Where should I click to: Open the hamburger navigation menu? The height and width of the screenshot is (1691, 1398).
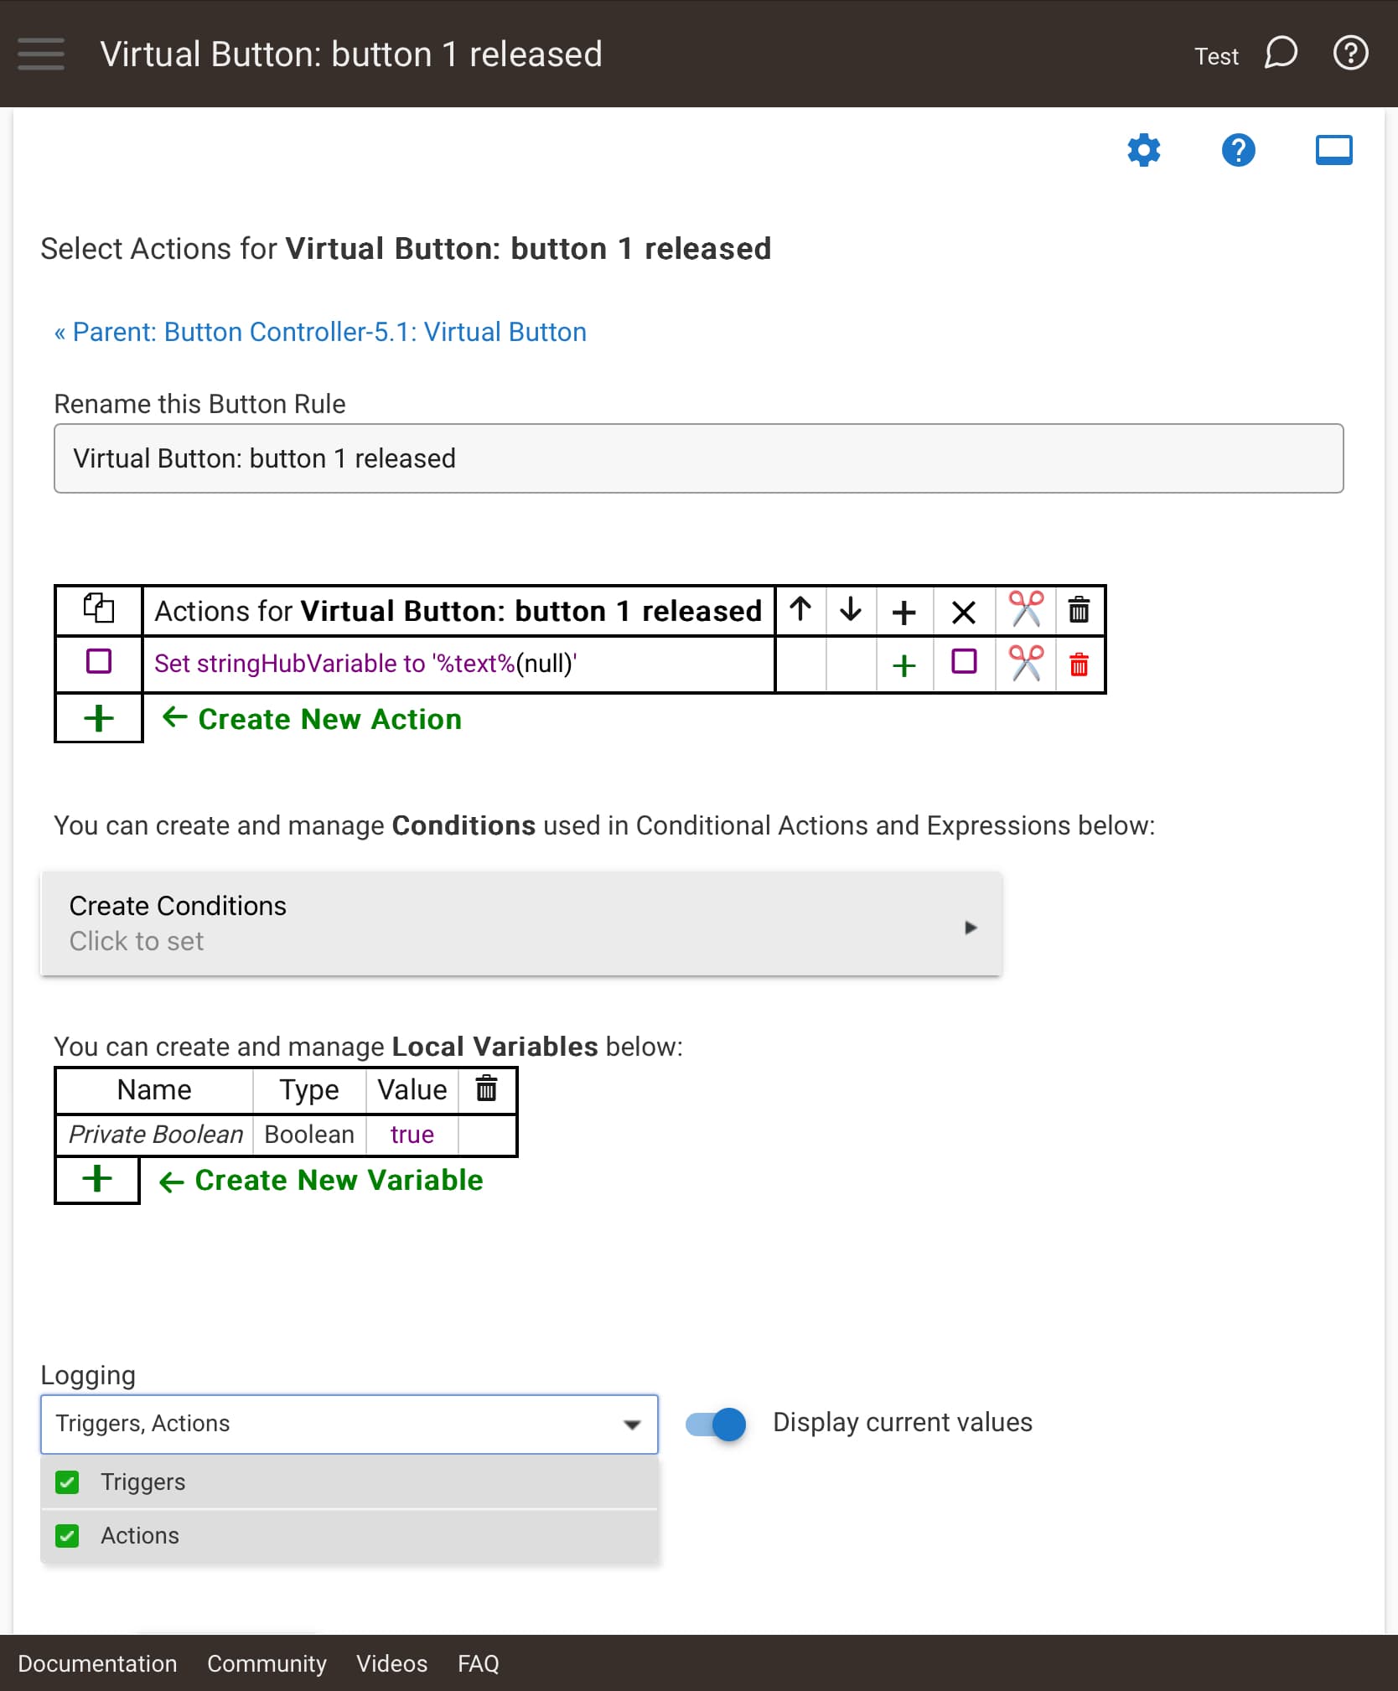tap(40, 54)
